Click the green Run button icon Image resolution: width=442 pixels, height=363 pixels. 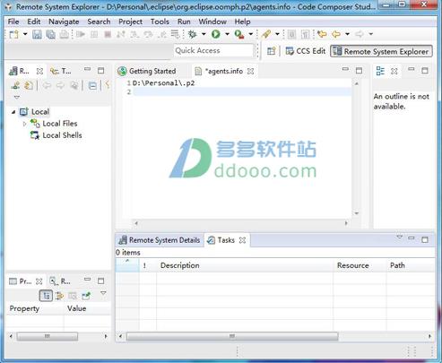tap(215, 34)
